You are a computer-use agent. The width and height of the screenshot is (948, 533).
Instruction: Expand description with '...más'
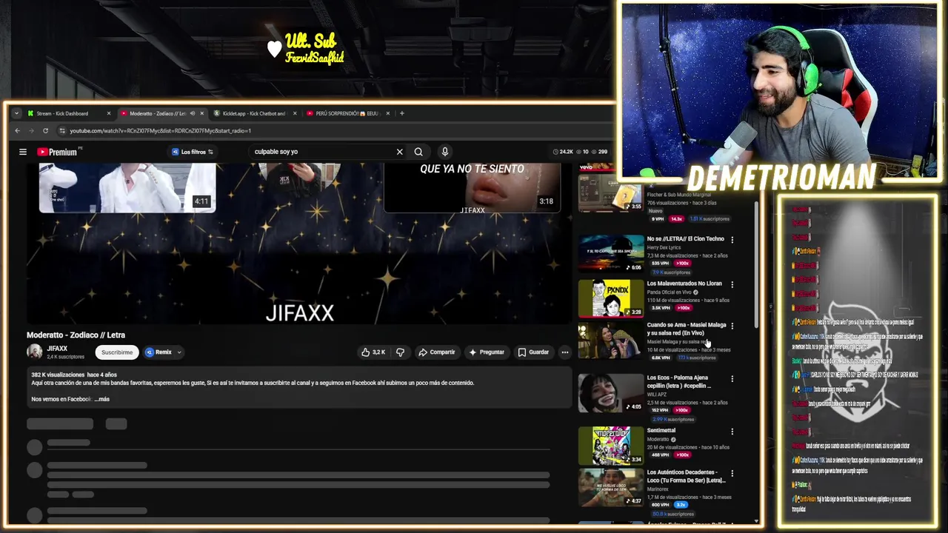coord(102,399)
